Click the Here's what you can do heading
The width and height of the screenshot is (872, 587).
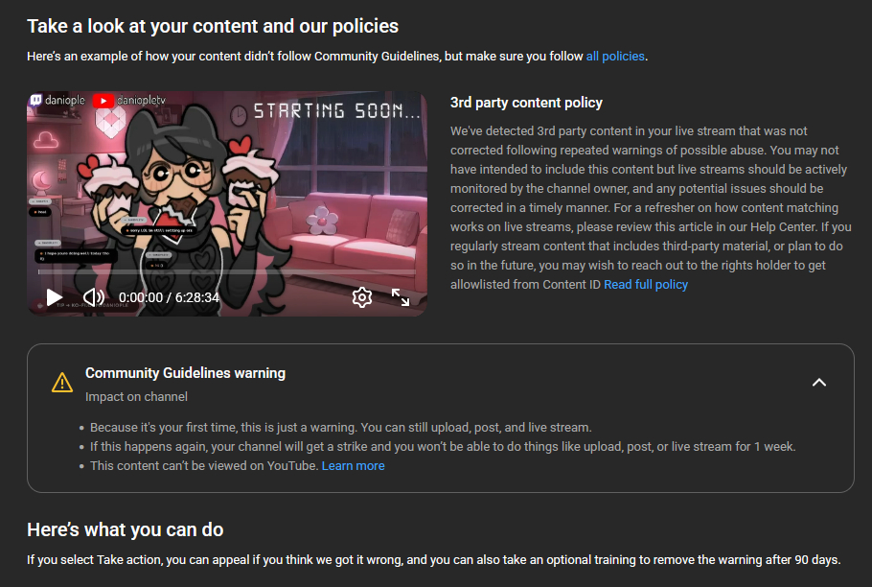click(x=126, y=529)
